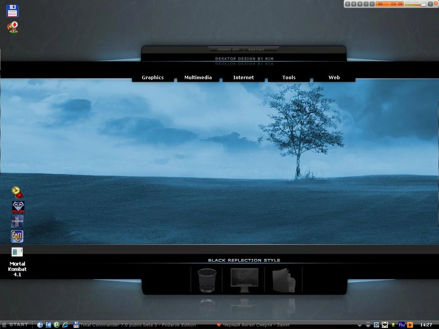Pause the media player widget
The image size is (439, 329).
[x=354, y=4]
